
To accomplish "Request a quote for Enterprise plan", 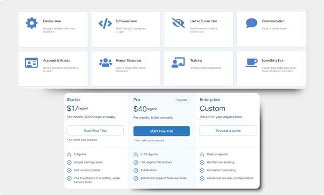I will click(228, 130).
